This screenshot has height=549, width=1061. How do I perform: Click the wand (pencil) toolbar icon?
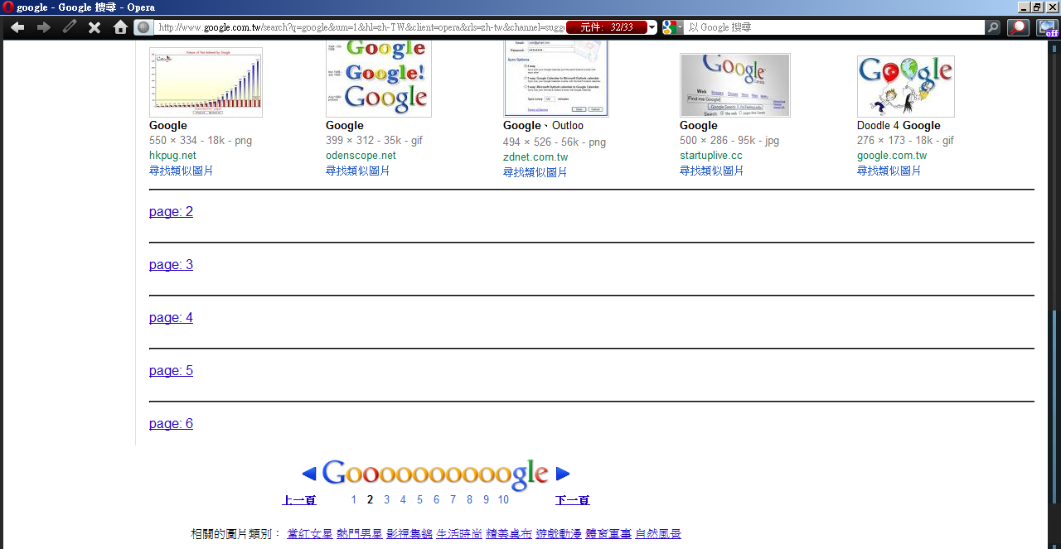coord(70,27)
